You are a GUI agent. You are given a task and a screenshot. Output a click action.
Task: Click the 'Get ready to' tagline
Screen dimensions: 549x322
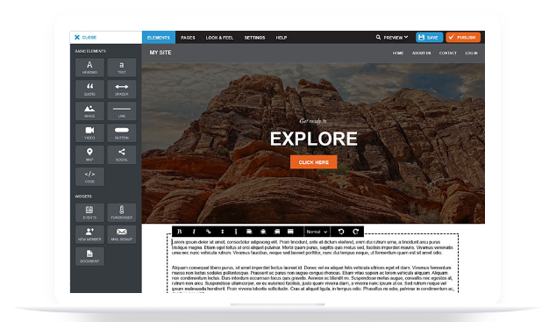(313, 121)
